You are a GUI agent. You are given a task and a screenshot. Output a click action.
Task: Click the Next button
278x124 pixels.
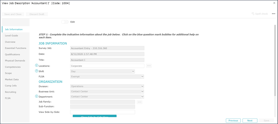point(250,121)
